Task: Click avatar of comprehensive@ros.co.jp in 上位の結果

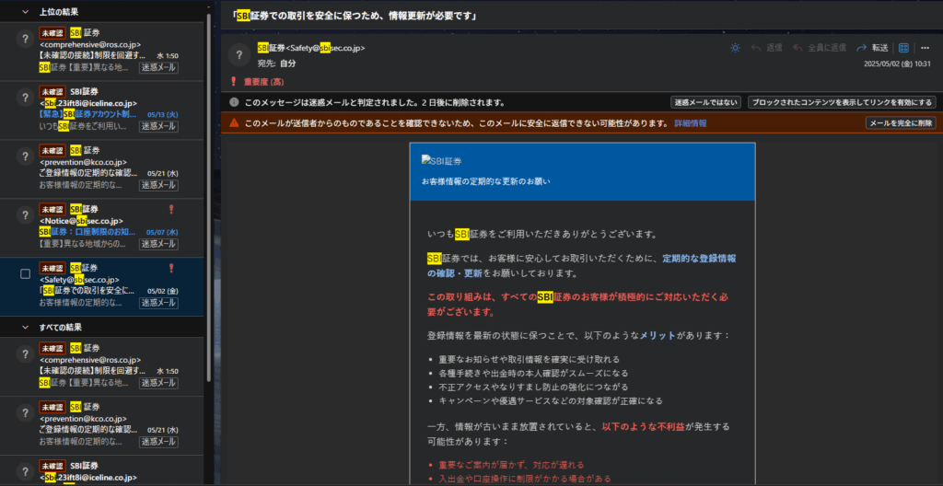Action: click(25, 39)
